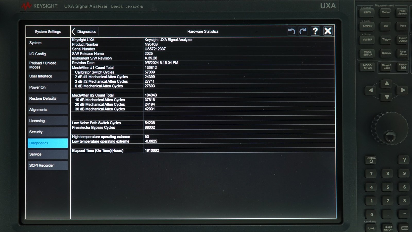Screen dimensions: 412x232
Task: Click the Restart hardware key
Action: click(403, 67)
